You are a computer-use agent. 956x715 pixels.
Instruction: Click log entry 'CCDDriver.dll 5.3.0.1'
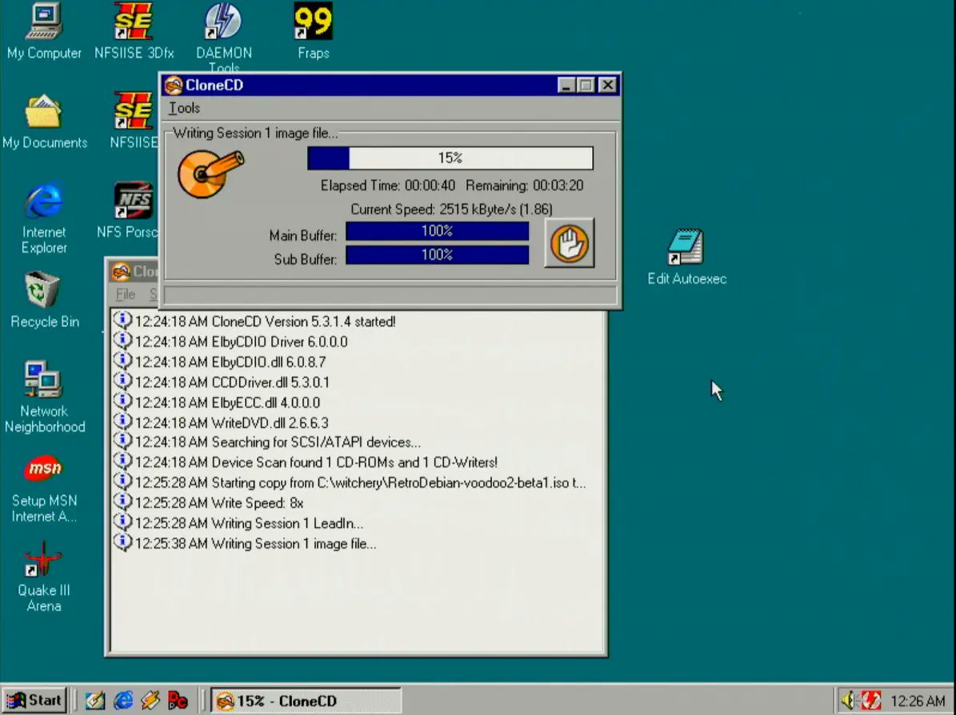[x=222, y=382]
